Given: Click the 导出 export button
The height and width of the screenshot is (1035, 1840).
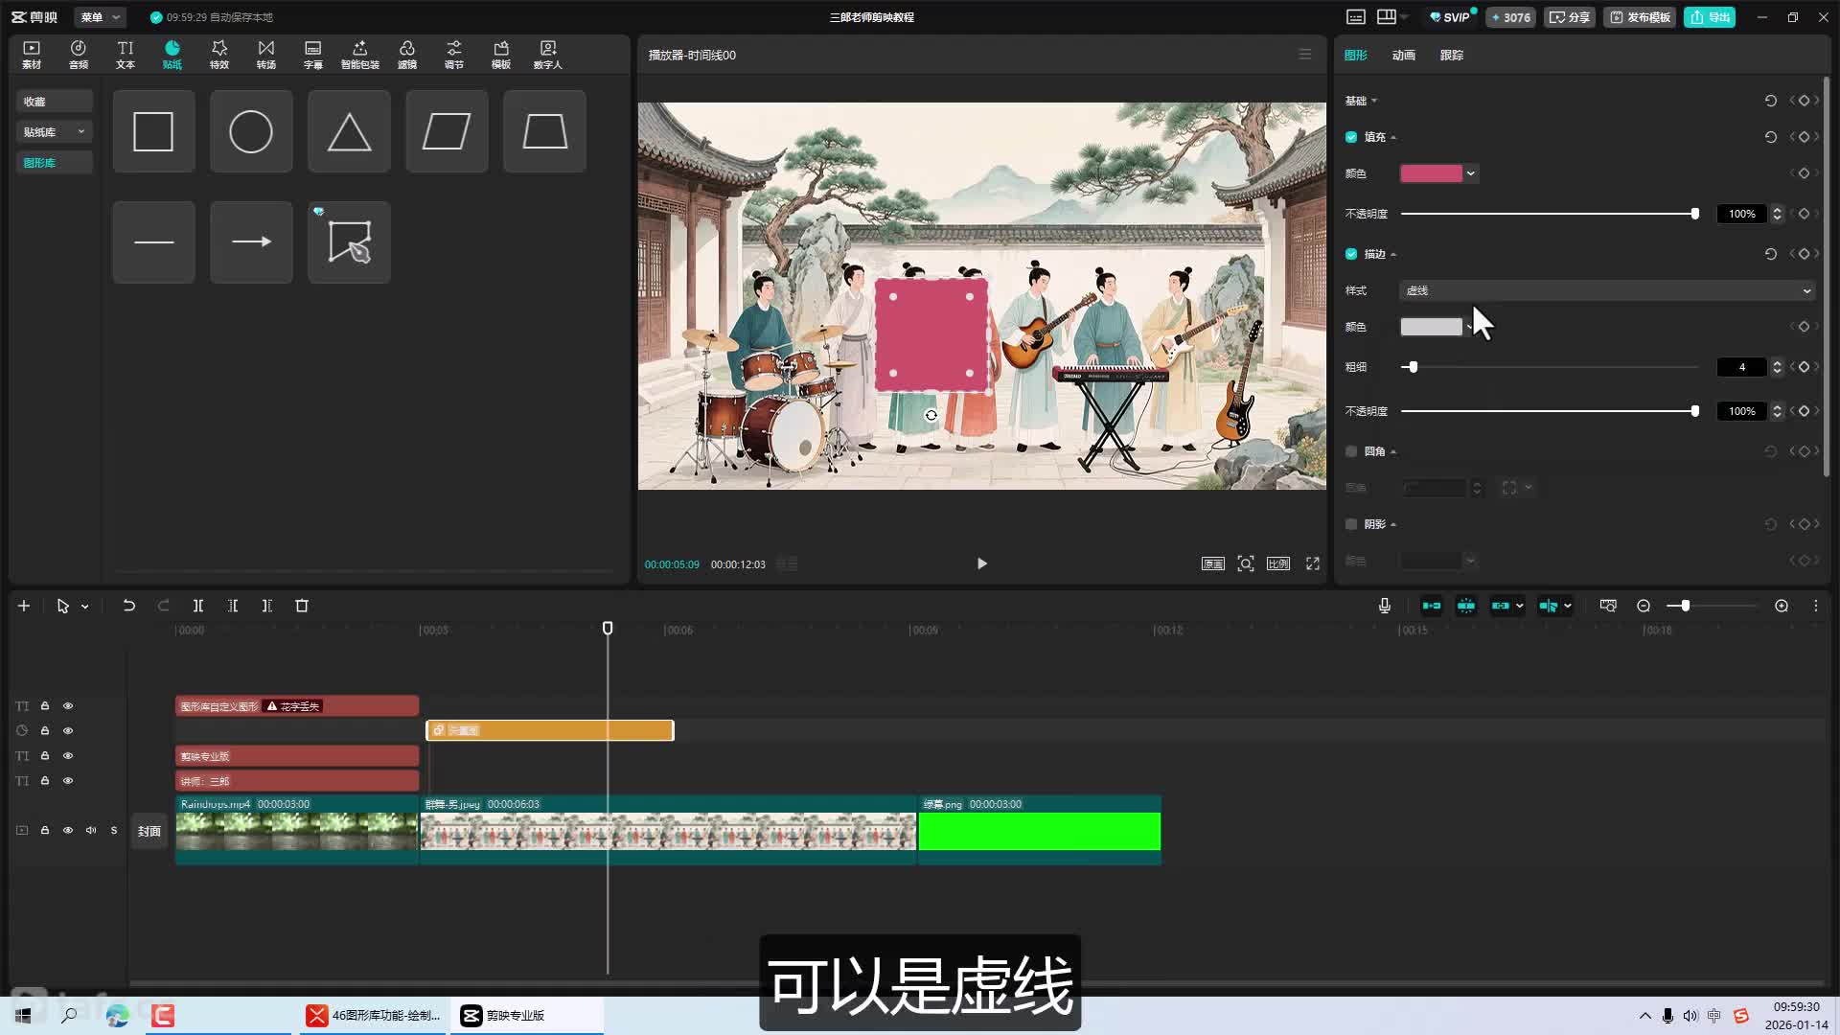Looking at the screenshot, I should coord(1710,17).
